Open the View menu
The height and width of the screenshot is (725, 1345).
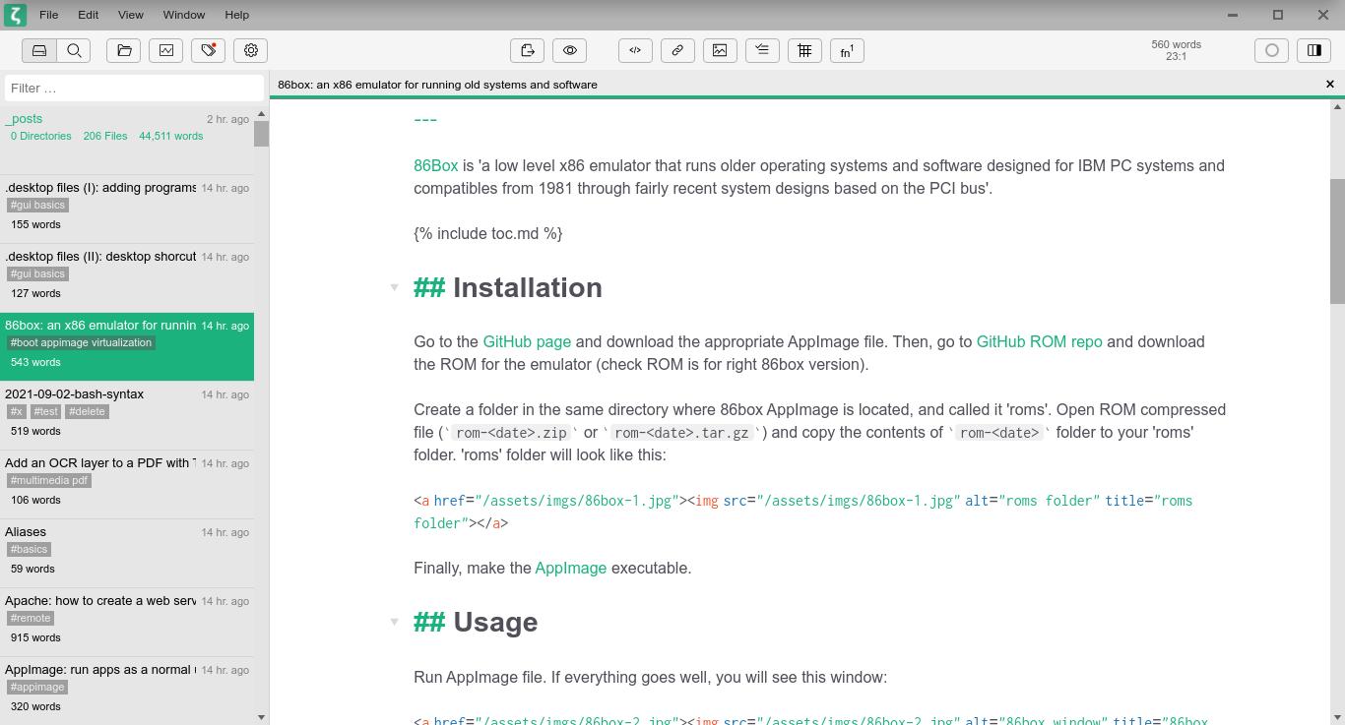[130, 15]
